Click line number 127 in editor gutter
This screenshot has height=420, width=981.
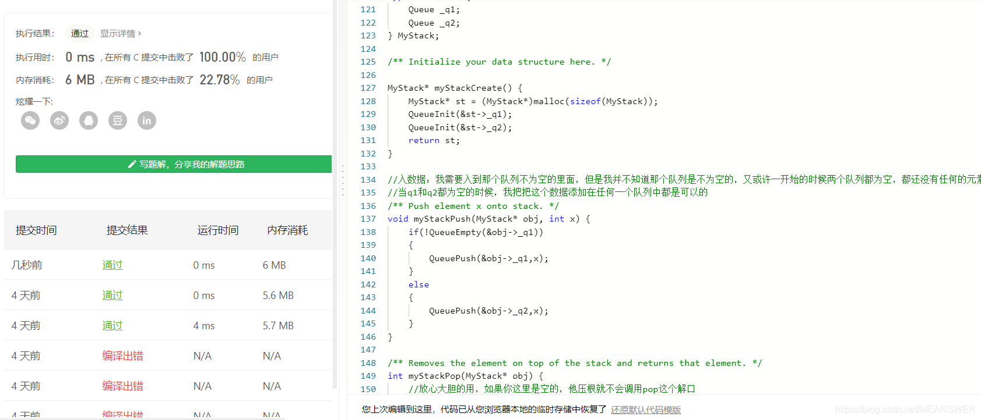pyautogui.click(x=368, y=88)
